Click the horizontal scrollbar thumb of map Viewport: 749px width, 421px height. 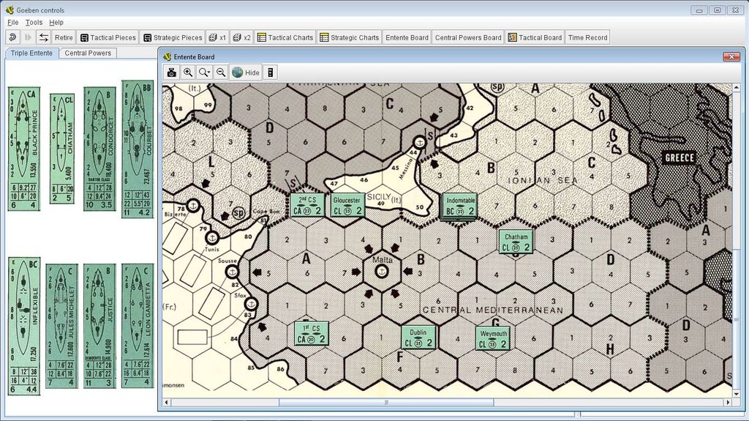386,403
